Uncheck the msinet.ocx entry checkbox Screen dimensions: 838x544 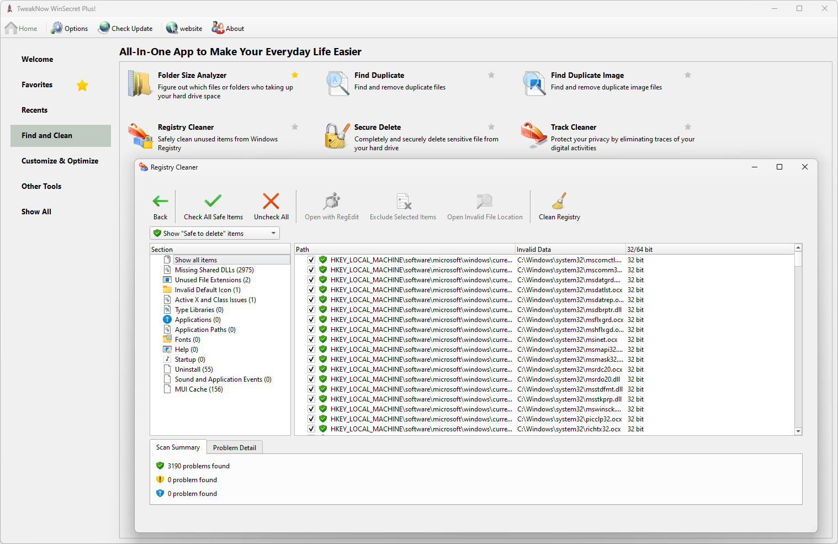[311, 340]
